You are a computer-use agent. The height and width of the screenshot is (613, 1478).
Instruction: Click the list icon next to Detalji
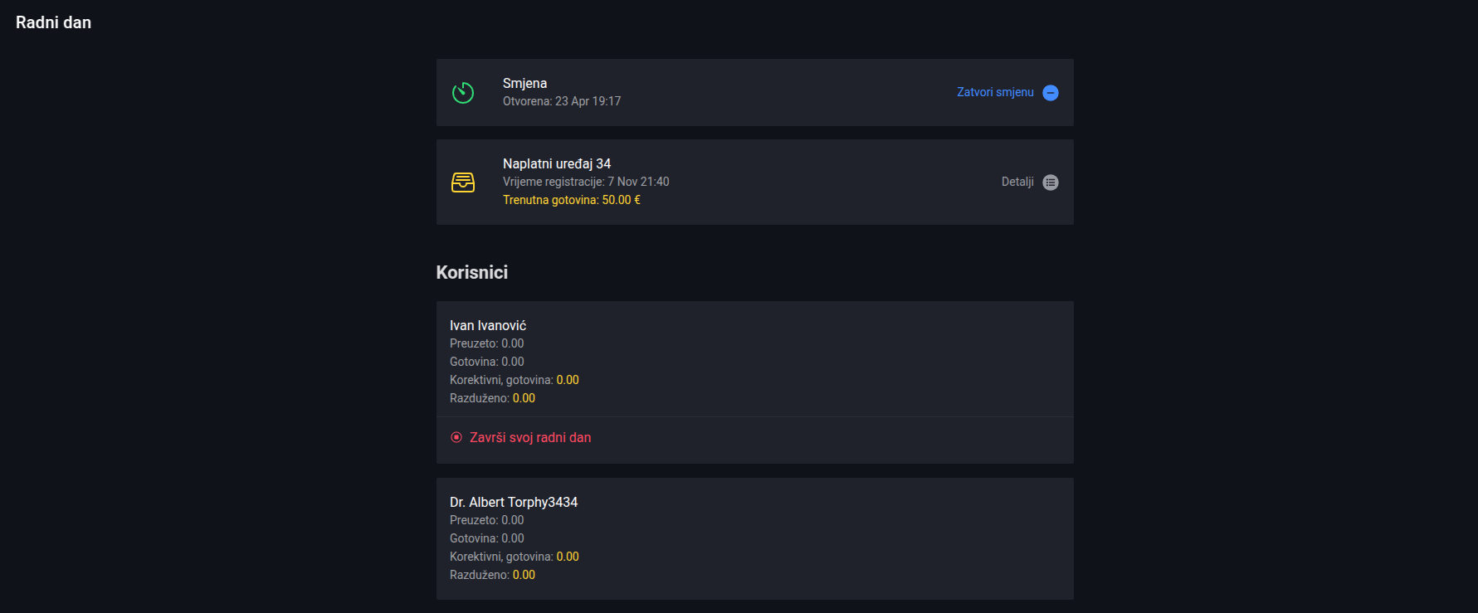pyautogui.click(x=1051, y=182)
